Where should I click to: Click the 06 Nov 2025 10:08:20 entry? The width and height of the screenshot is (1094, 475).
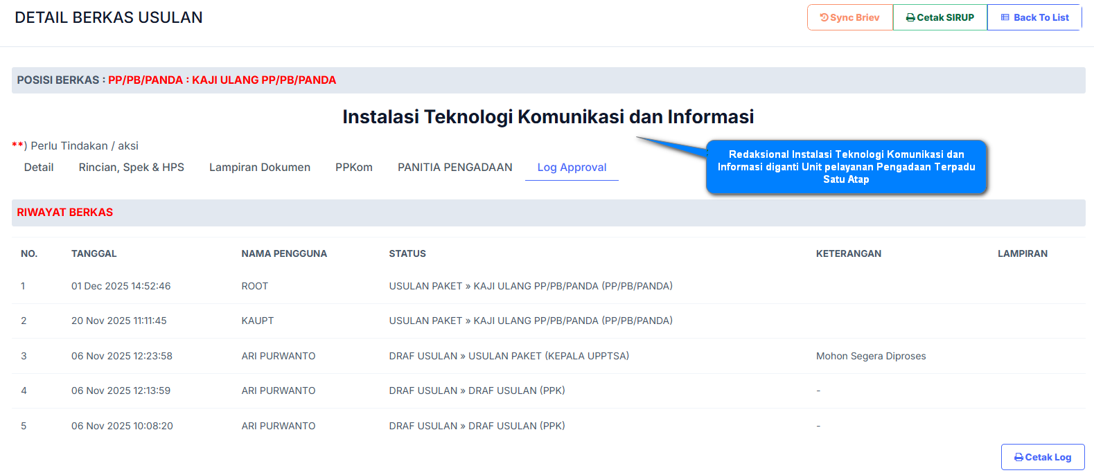click(x=122, y=427)
